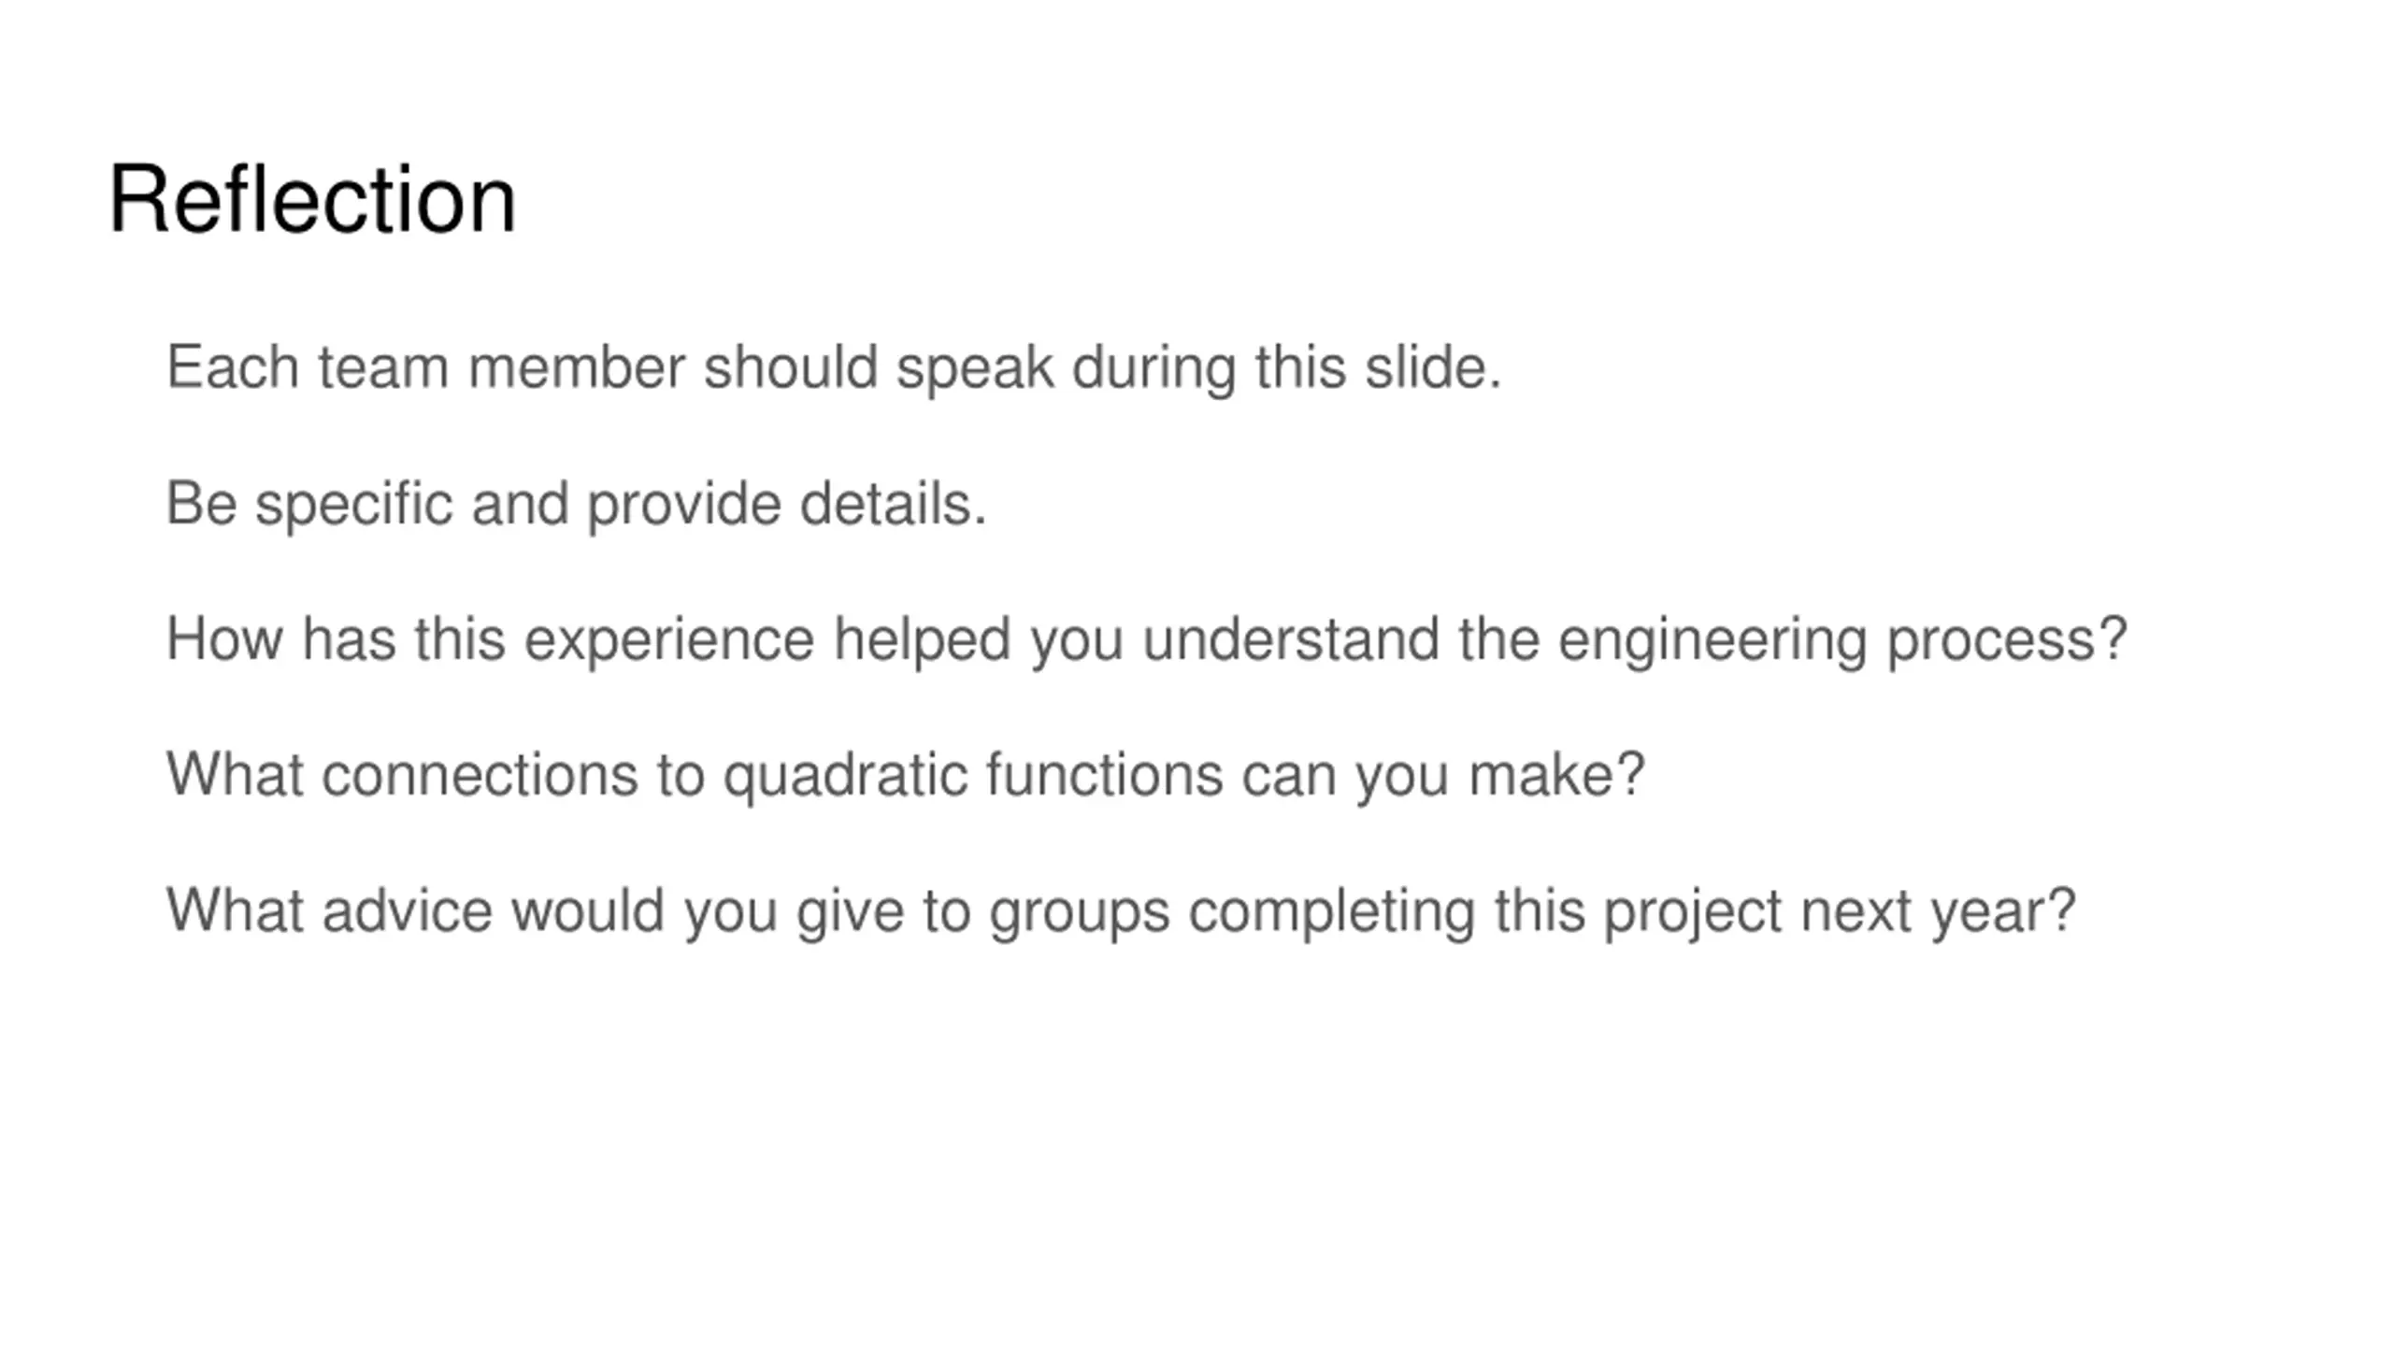Click the word 'specific' in second line
Screen dimensions: 2393x1346
coord(353,506)
